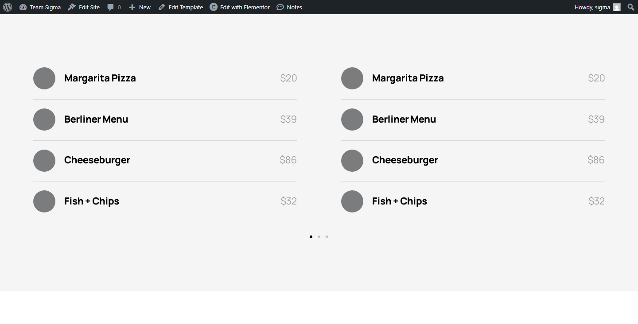Select the third carousel pagination dot

coord(327,237)
